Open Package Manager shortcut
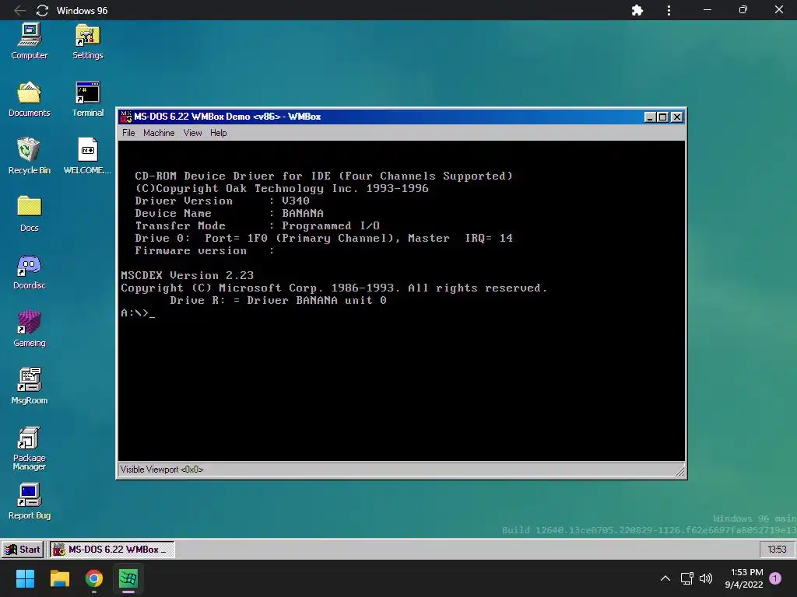797x597 pixels. (x=29, y=449)
